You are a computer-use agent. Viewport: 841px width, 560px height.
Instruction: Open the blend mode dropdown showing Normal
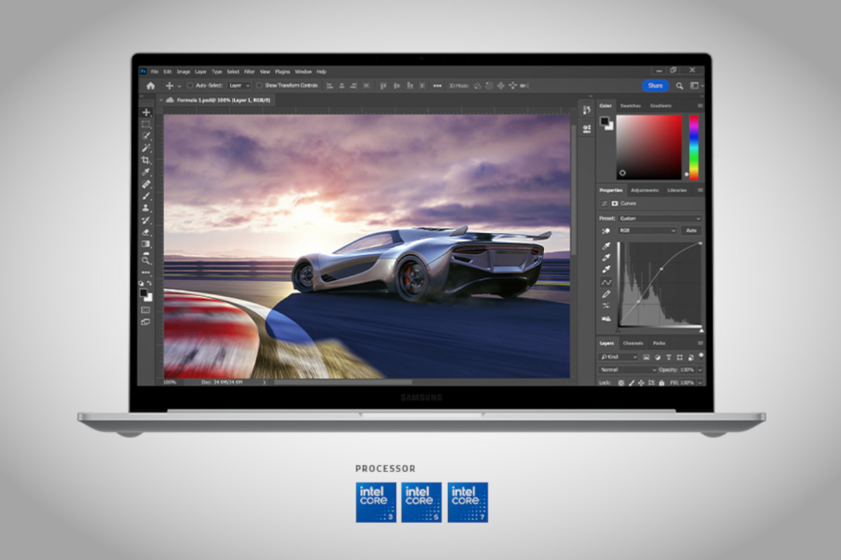[626, 370]
